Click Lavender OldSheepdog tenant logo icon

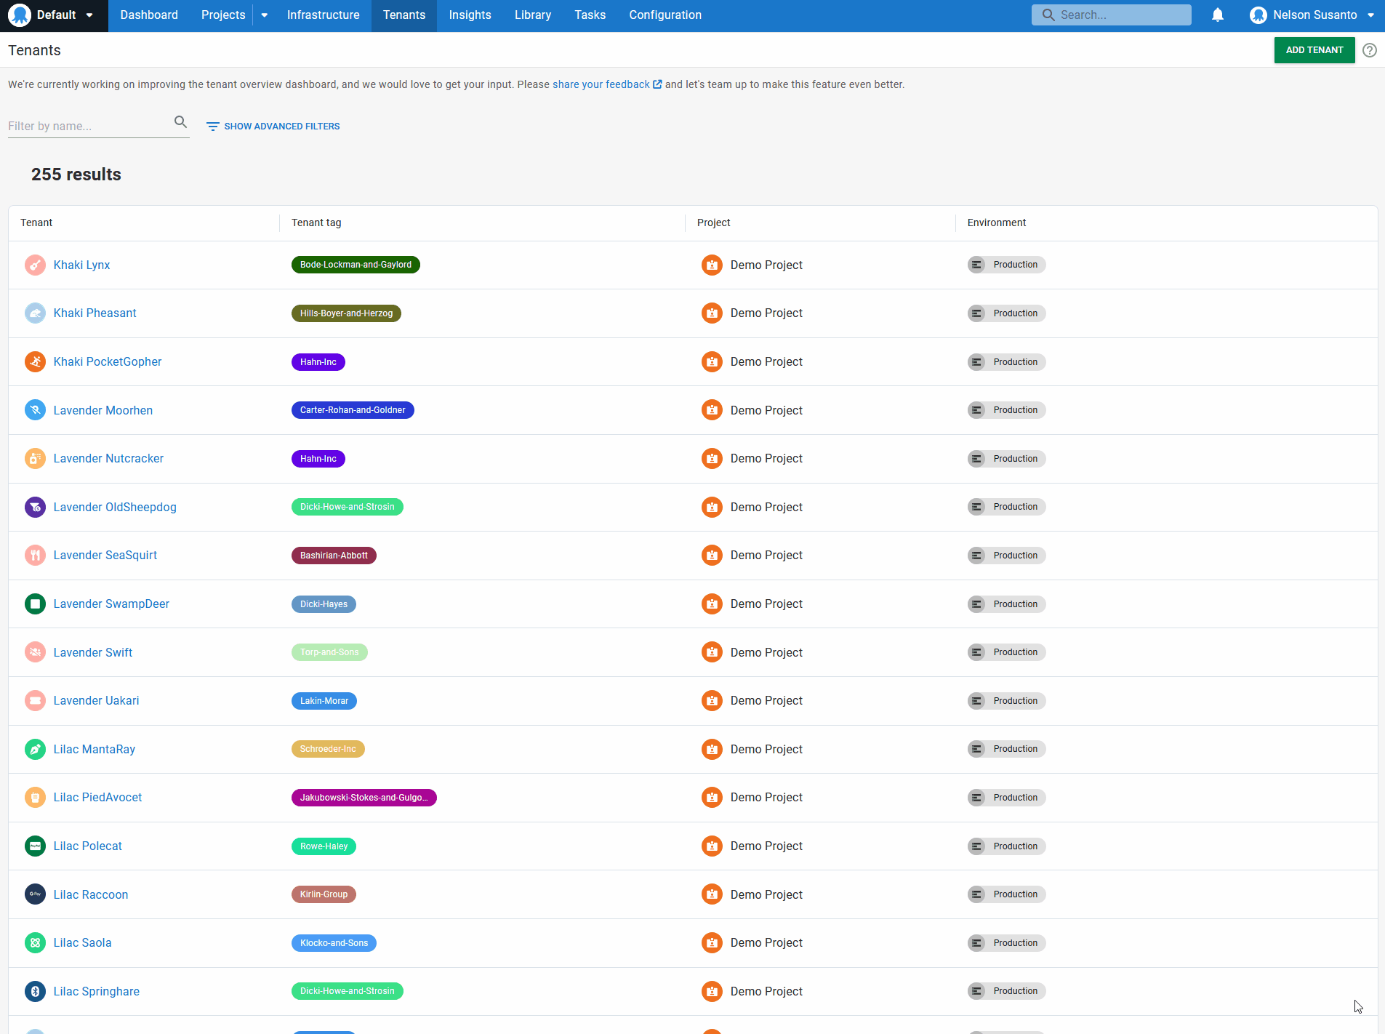click(35, 507)
